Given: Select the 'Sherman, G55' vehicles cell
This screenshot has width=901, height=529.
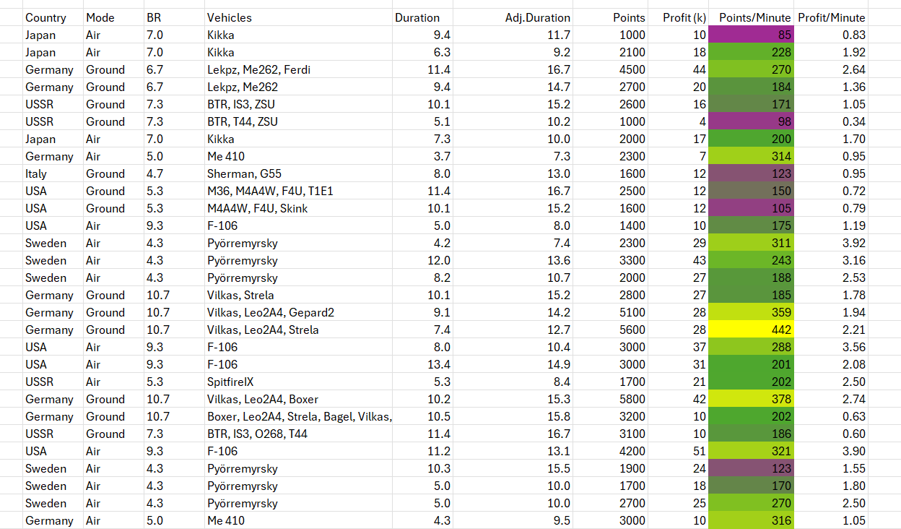Looking at the screenshot, I should click(x=298, y=173).
